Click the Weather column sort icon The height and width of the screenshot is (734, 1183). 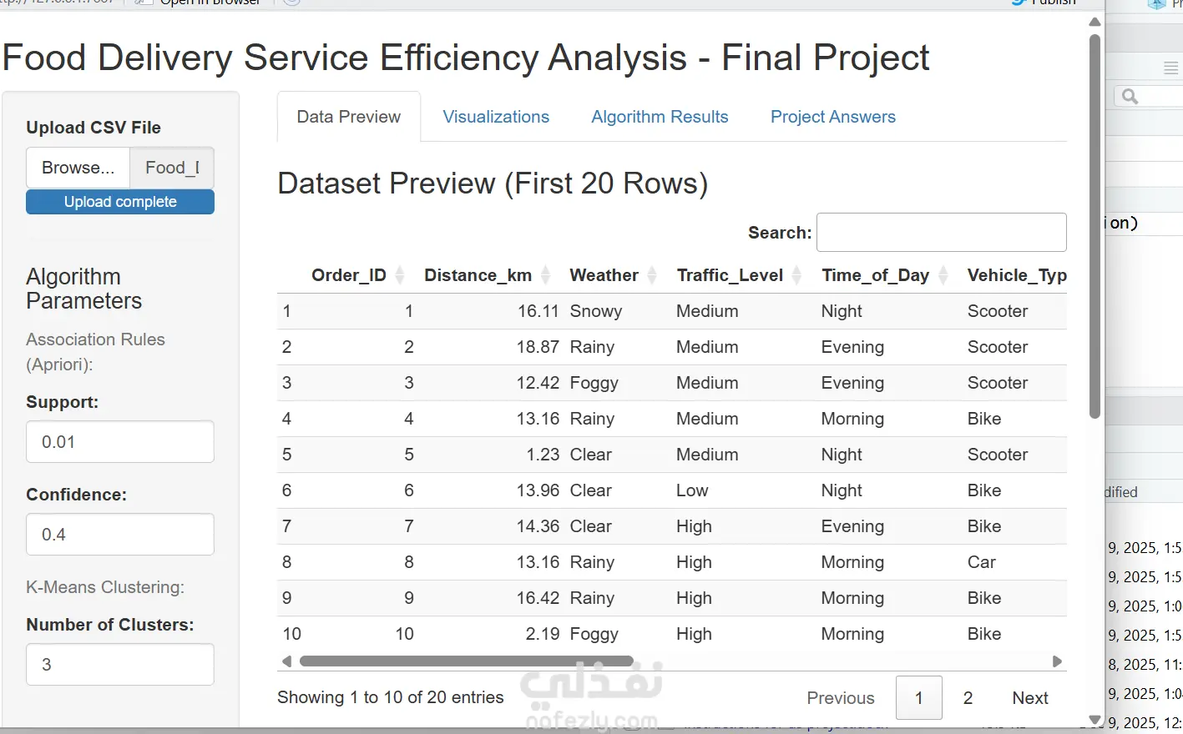(x=652, y=275)
